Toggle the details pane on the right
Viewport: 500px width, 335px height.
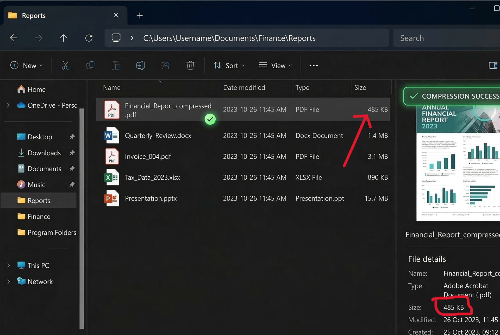click(x=493, y=65)
